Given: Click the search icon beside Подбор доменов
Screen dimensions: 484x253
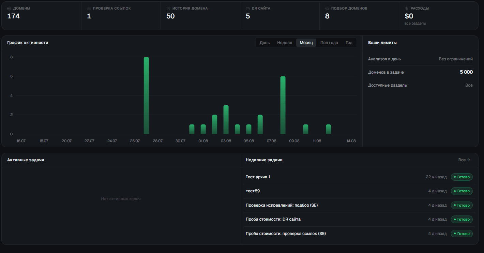Looking at the screenshot, I should click(x=327, y=9).
